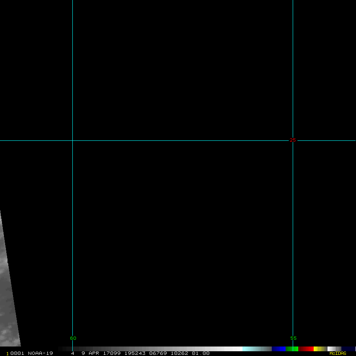The width and height of the screenshot is (356, 356).
Task: Click the green 55 longitude label
Action: (293, 339)
